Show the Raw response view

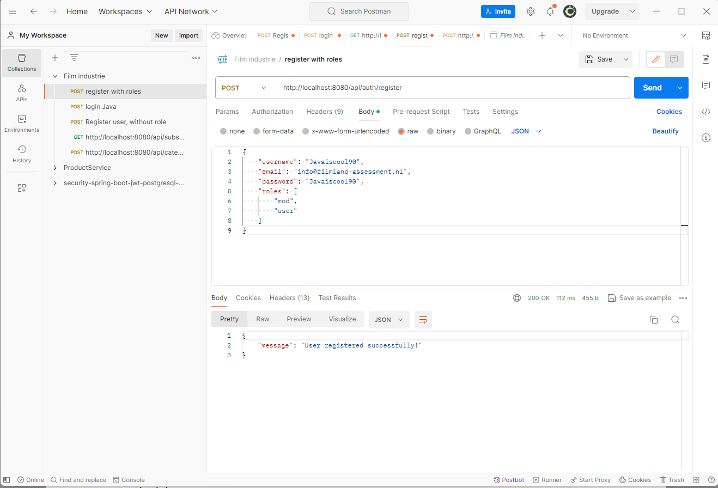263,319
